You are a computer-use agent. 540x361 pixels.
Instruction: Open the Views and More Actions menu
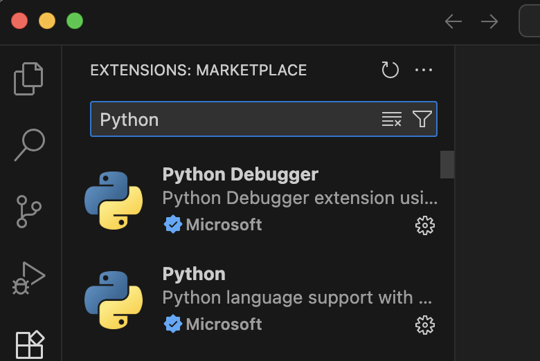click(424, 70)
